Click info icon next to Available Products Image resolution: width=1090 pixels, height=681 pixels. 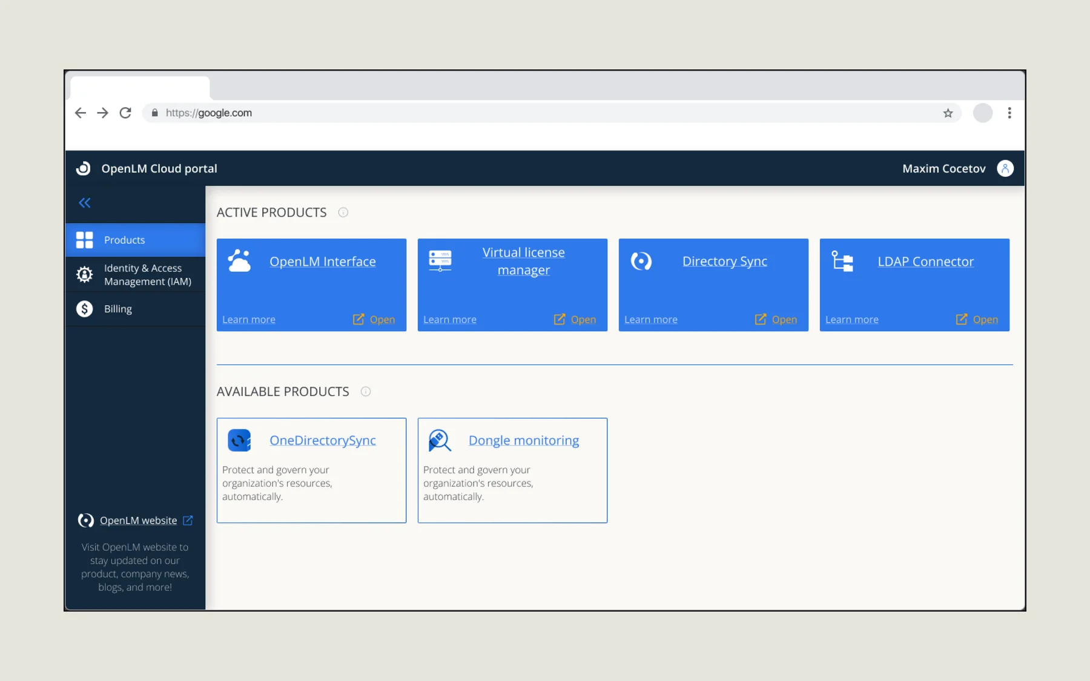click(x=365, y=392)
